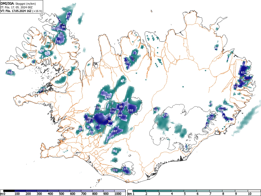Click the visibility value '628' on the map
The height and width of the screenshot is (196, 261).
coord(48,53)
